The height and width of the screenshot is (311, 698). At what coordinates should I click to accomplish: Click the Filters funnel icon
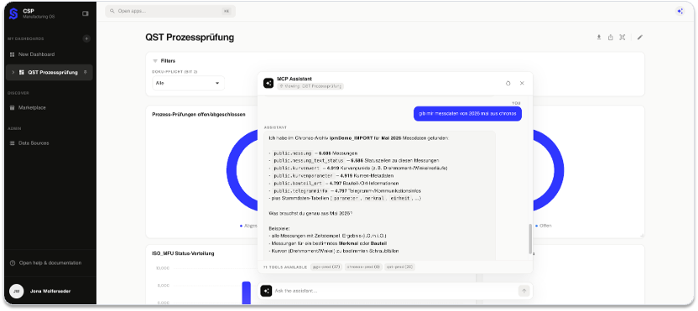[155, 61]
